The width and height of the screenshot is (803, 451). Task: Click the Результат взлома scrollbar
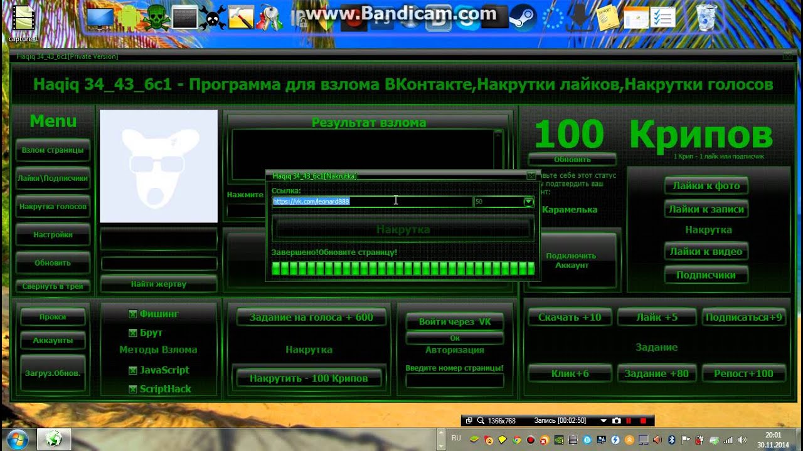[x=498, y=155]
